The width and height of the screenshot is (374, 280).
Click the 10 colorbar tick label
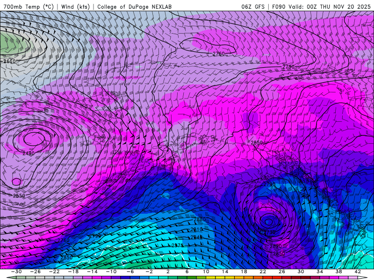206,272
